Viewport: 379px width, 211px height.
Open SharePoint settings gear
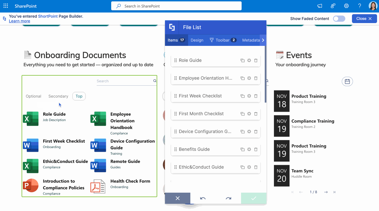[x=346, y=6]
